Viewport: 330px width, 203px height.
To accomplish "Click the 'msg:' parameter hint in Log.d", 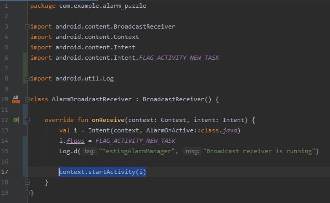I will click(x=192, y=151).
